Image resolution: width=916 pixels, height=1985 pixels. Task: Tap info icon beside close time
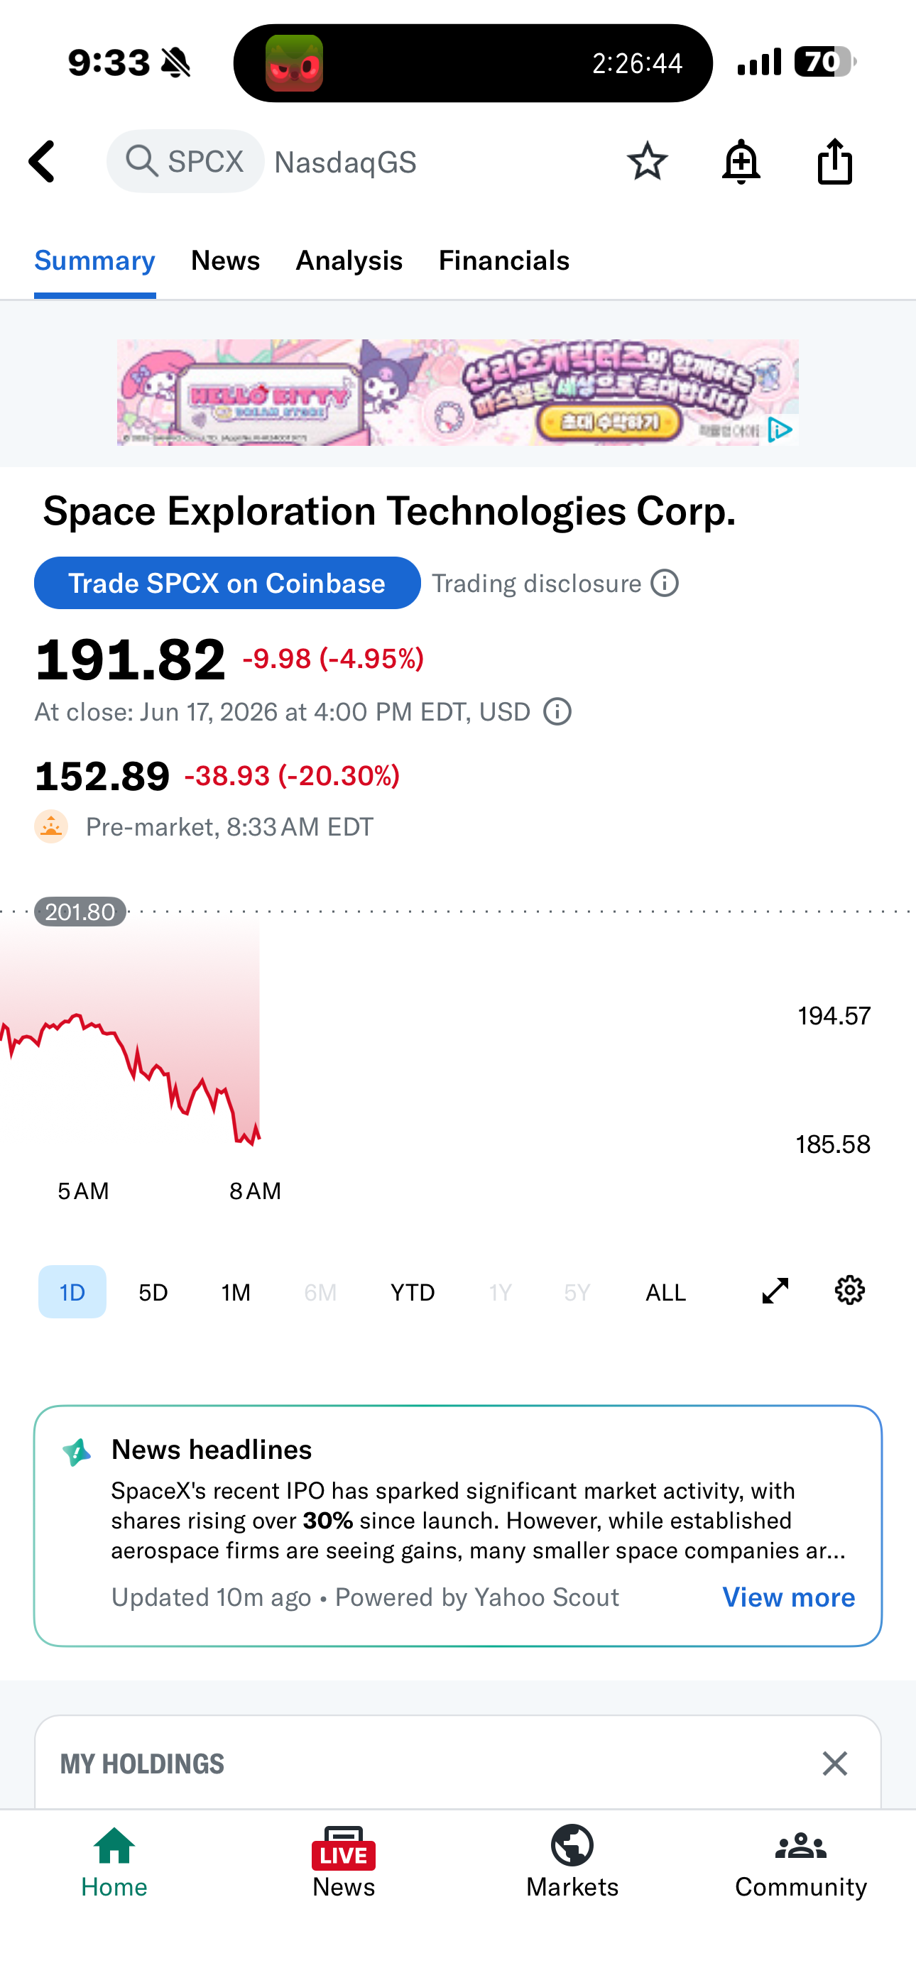coord(557,712)
